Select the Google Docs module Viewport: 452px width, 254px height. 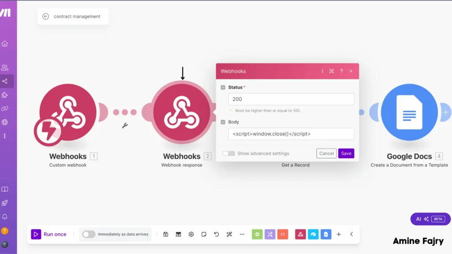click(409, 112)
